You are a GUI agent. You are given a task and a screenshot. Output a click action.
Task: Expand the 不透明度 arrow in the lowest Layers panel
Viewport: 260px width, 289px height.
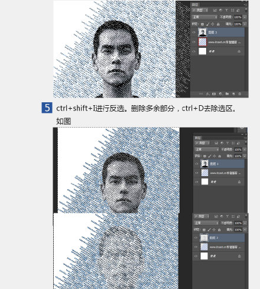(245, 223)
